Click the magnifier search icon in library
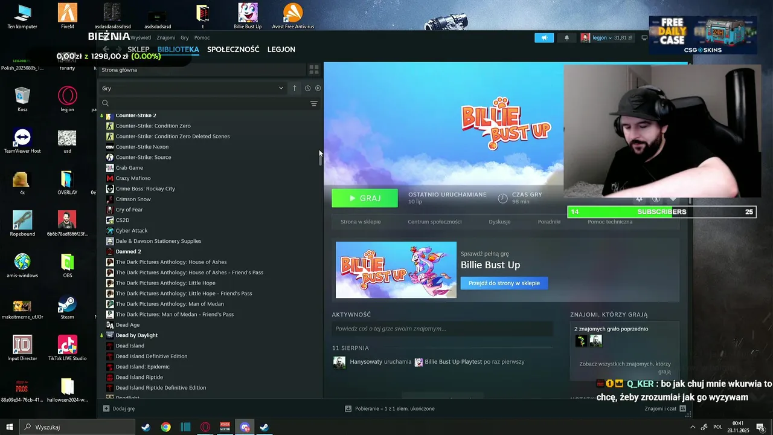 pyautogui.click(x=105, y=103)
